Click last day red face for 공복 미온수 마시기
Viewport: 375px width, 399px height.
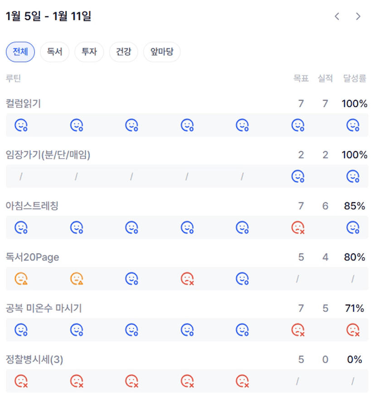tap(353, 329)
